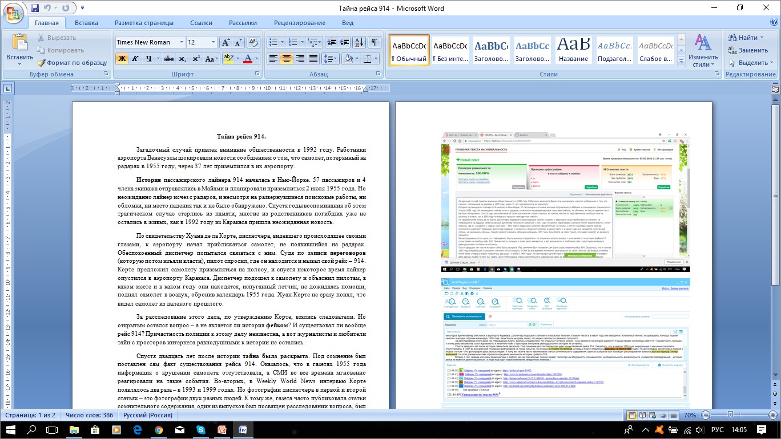Open the Рассылки tab

243,23
